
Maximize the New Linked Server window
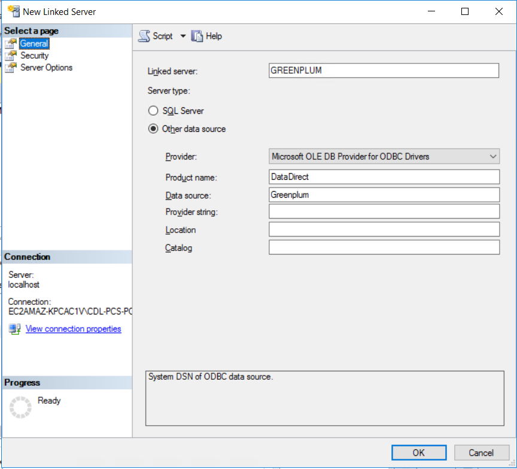(x=465, y=11)
